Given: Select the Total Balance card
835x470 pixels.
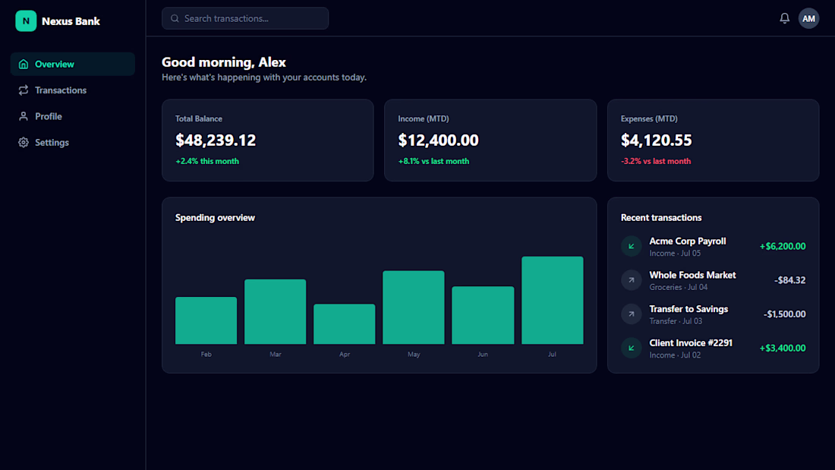Looking at the screenshot, I should point(268,140).
